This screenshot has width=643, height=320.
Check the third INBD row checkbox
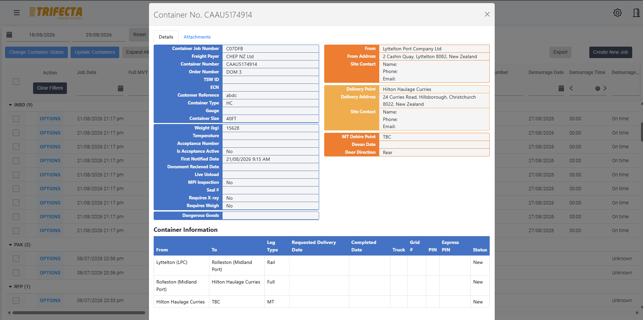pos(16,147)
